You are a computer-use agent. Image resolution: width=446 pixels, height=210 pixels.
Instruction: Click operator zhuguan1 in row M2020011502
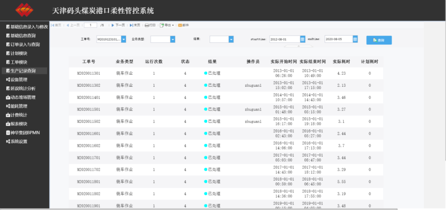[253, 121]
